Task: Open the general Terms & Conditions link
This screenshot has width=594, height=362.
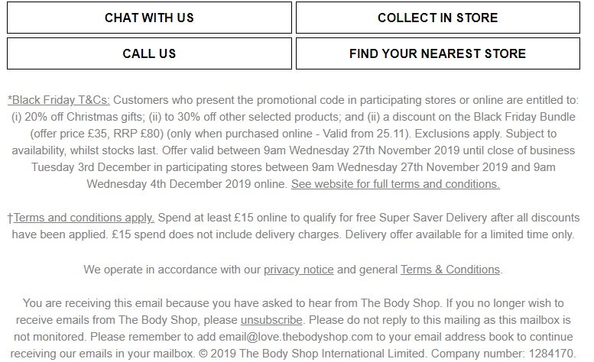Action: pos(450,270)
